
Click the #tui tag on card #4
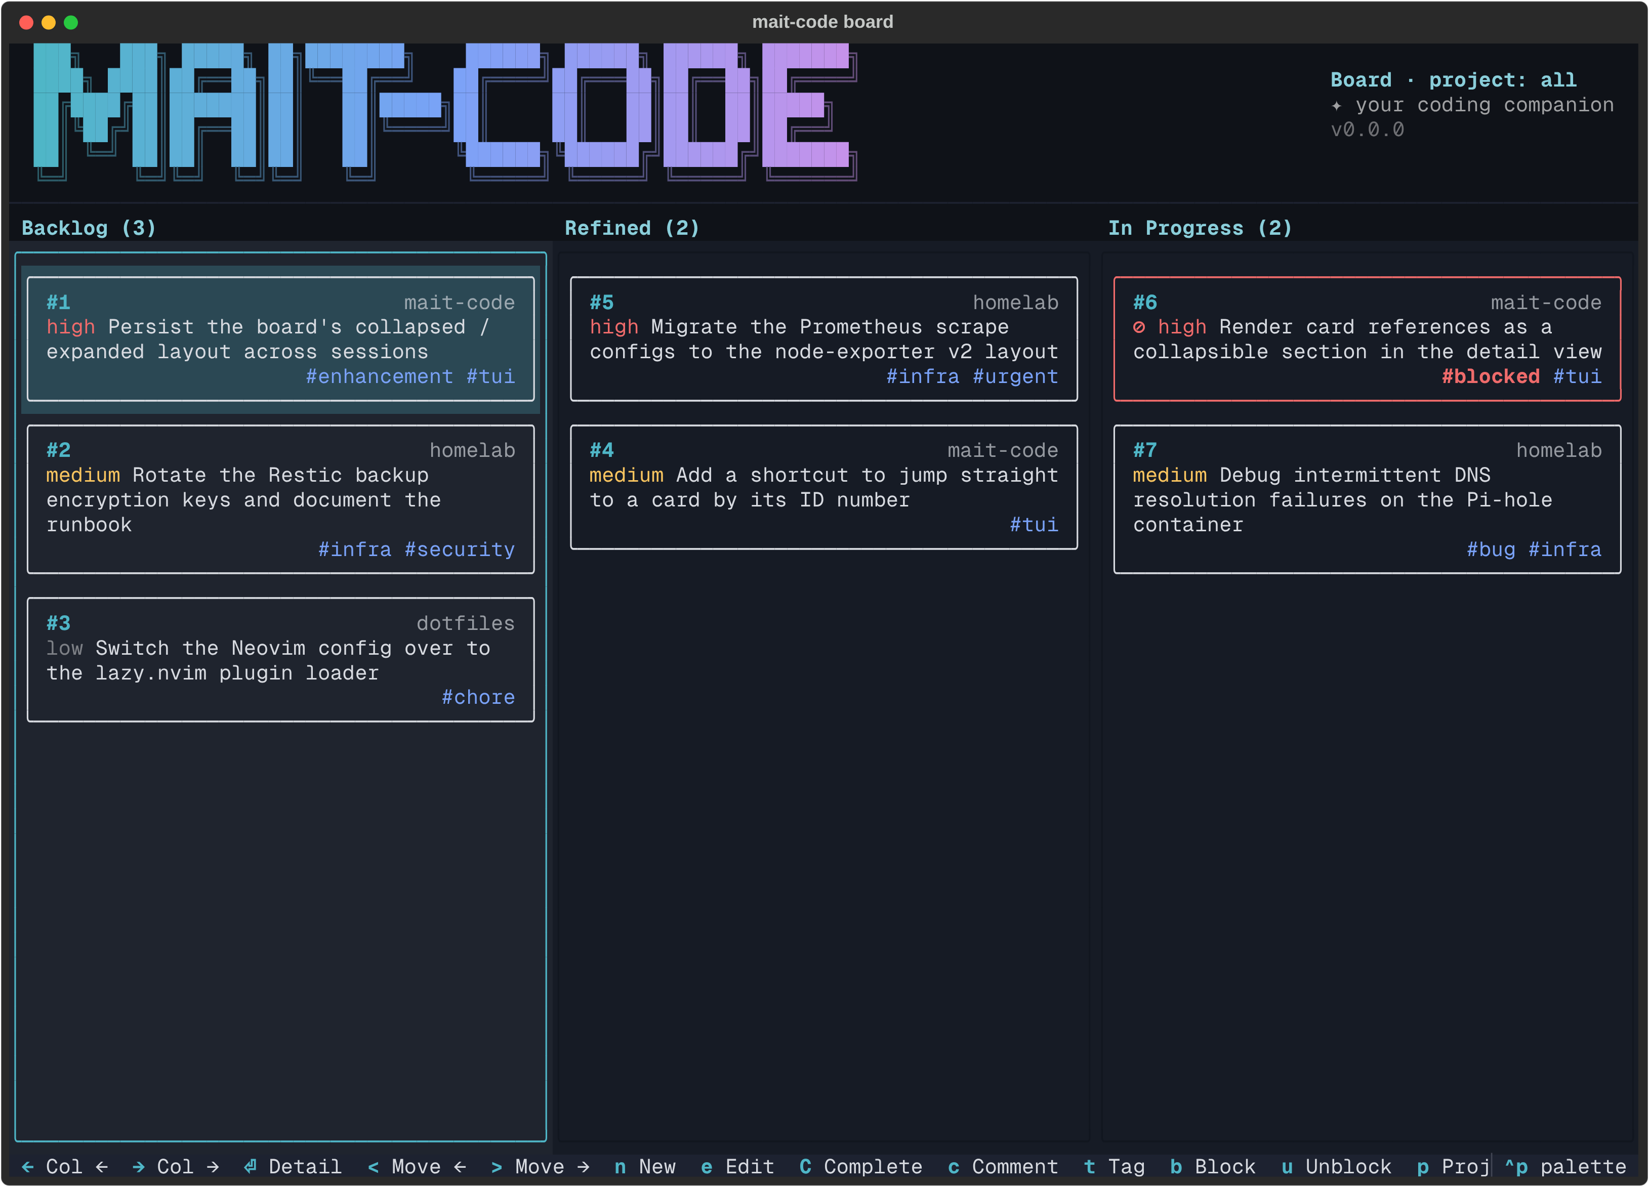tap(1034, 525)
